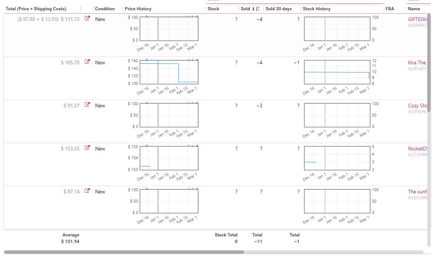Sort by the Stock column header
Viewport: 442px width, 257px height.
[213, 9]
